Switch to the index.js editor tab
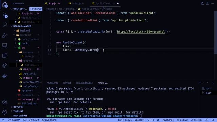 [x=76, y=3]
